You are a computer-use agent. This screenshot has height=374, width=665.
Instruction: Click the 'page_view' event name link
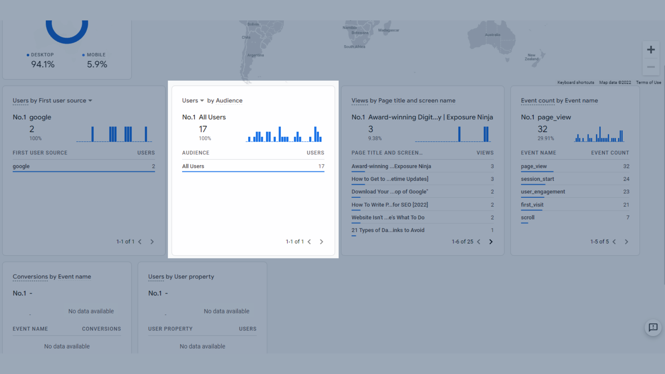click(533, 165)
